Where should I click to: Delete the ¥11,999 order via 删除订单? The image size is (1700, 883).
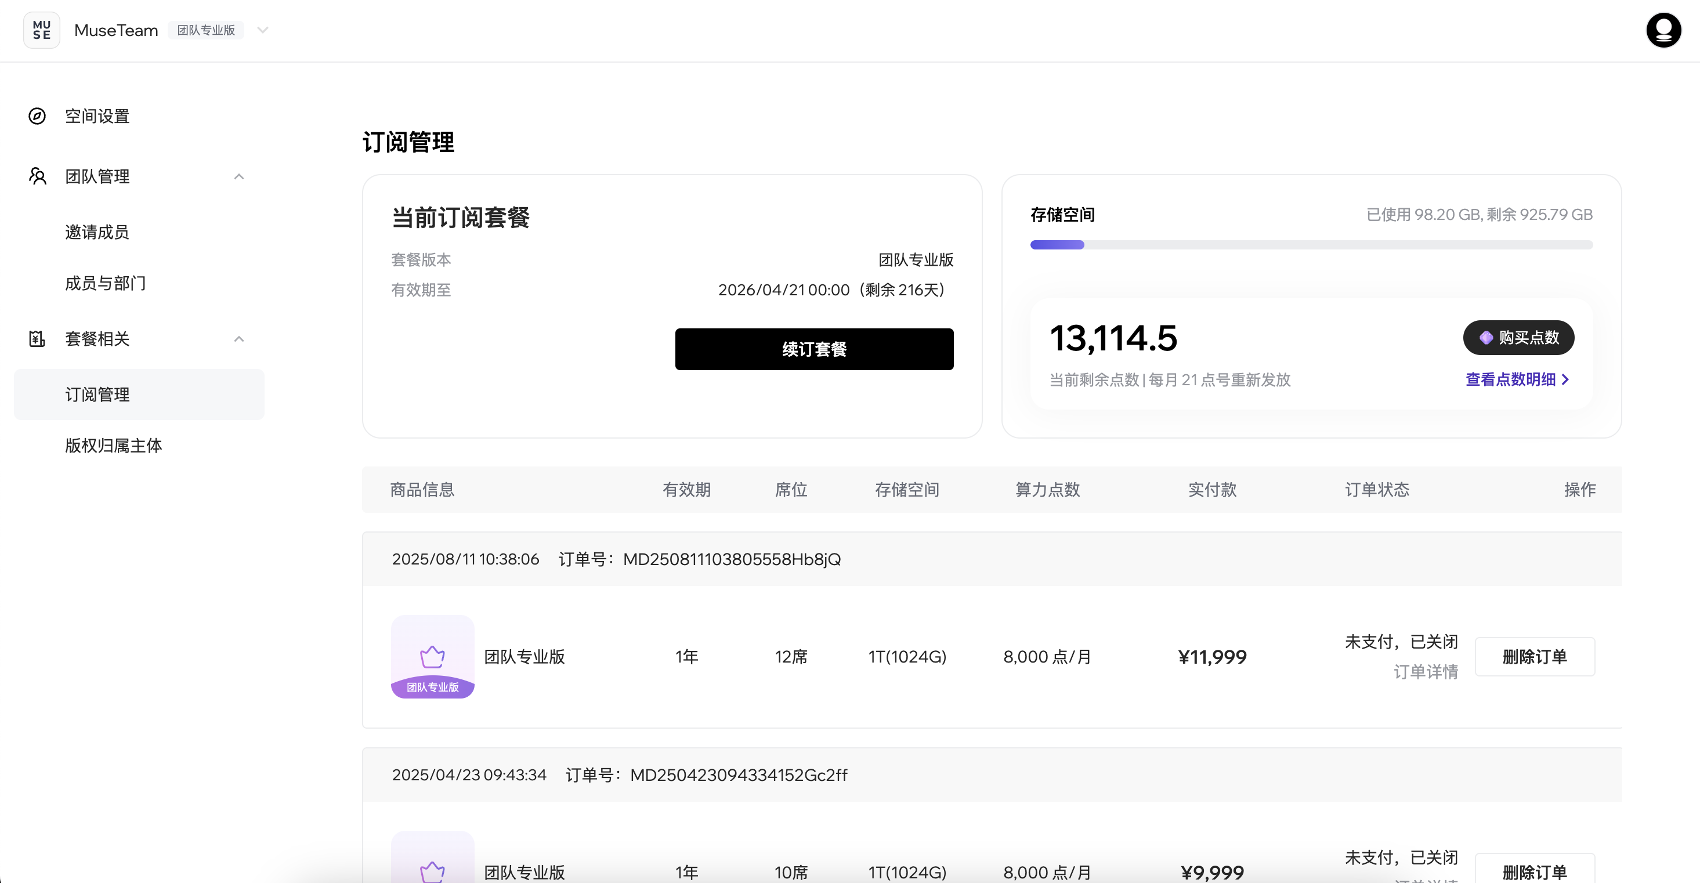click(x=1535, y=657)
